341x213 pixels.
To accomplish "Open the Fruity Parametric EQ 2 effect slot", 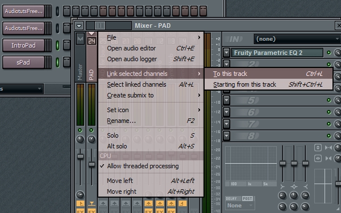I will (x=277, y=53).
